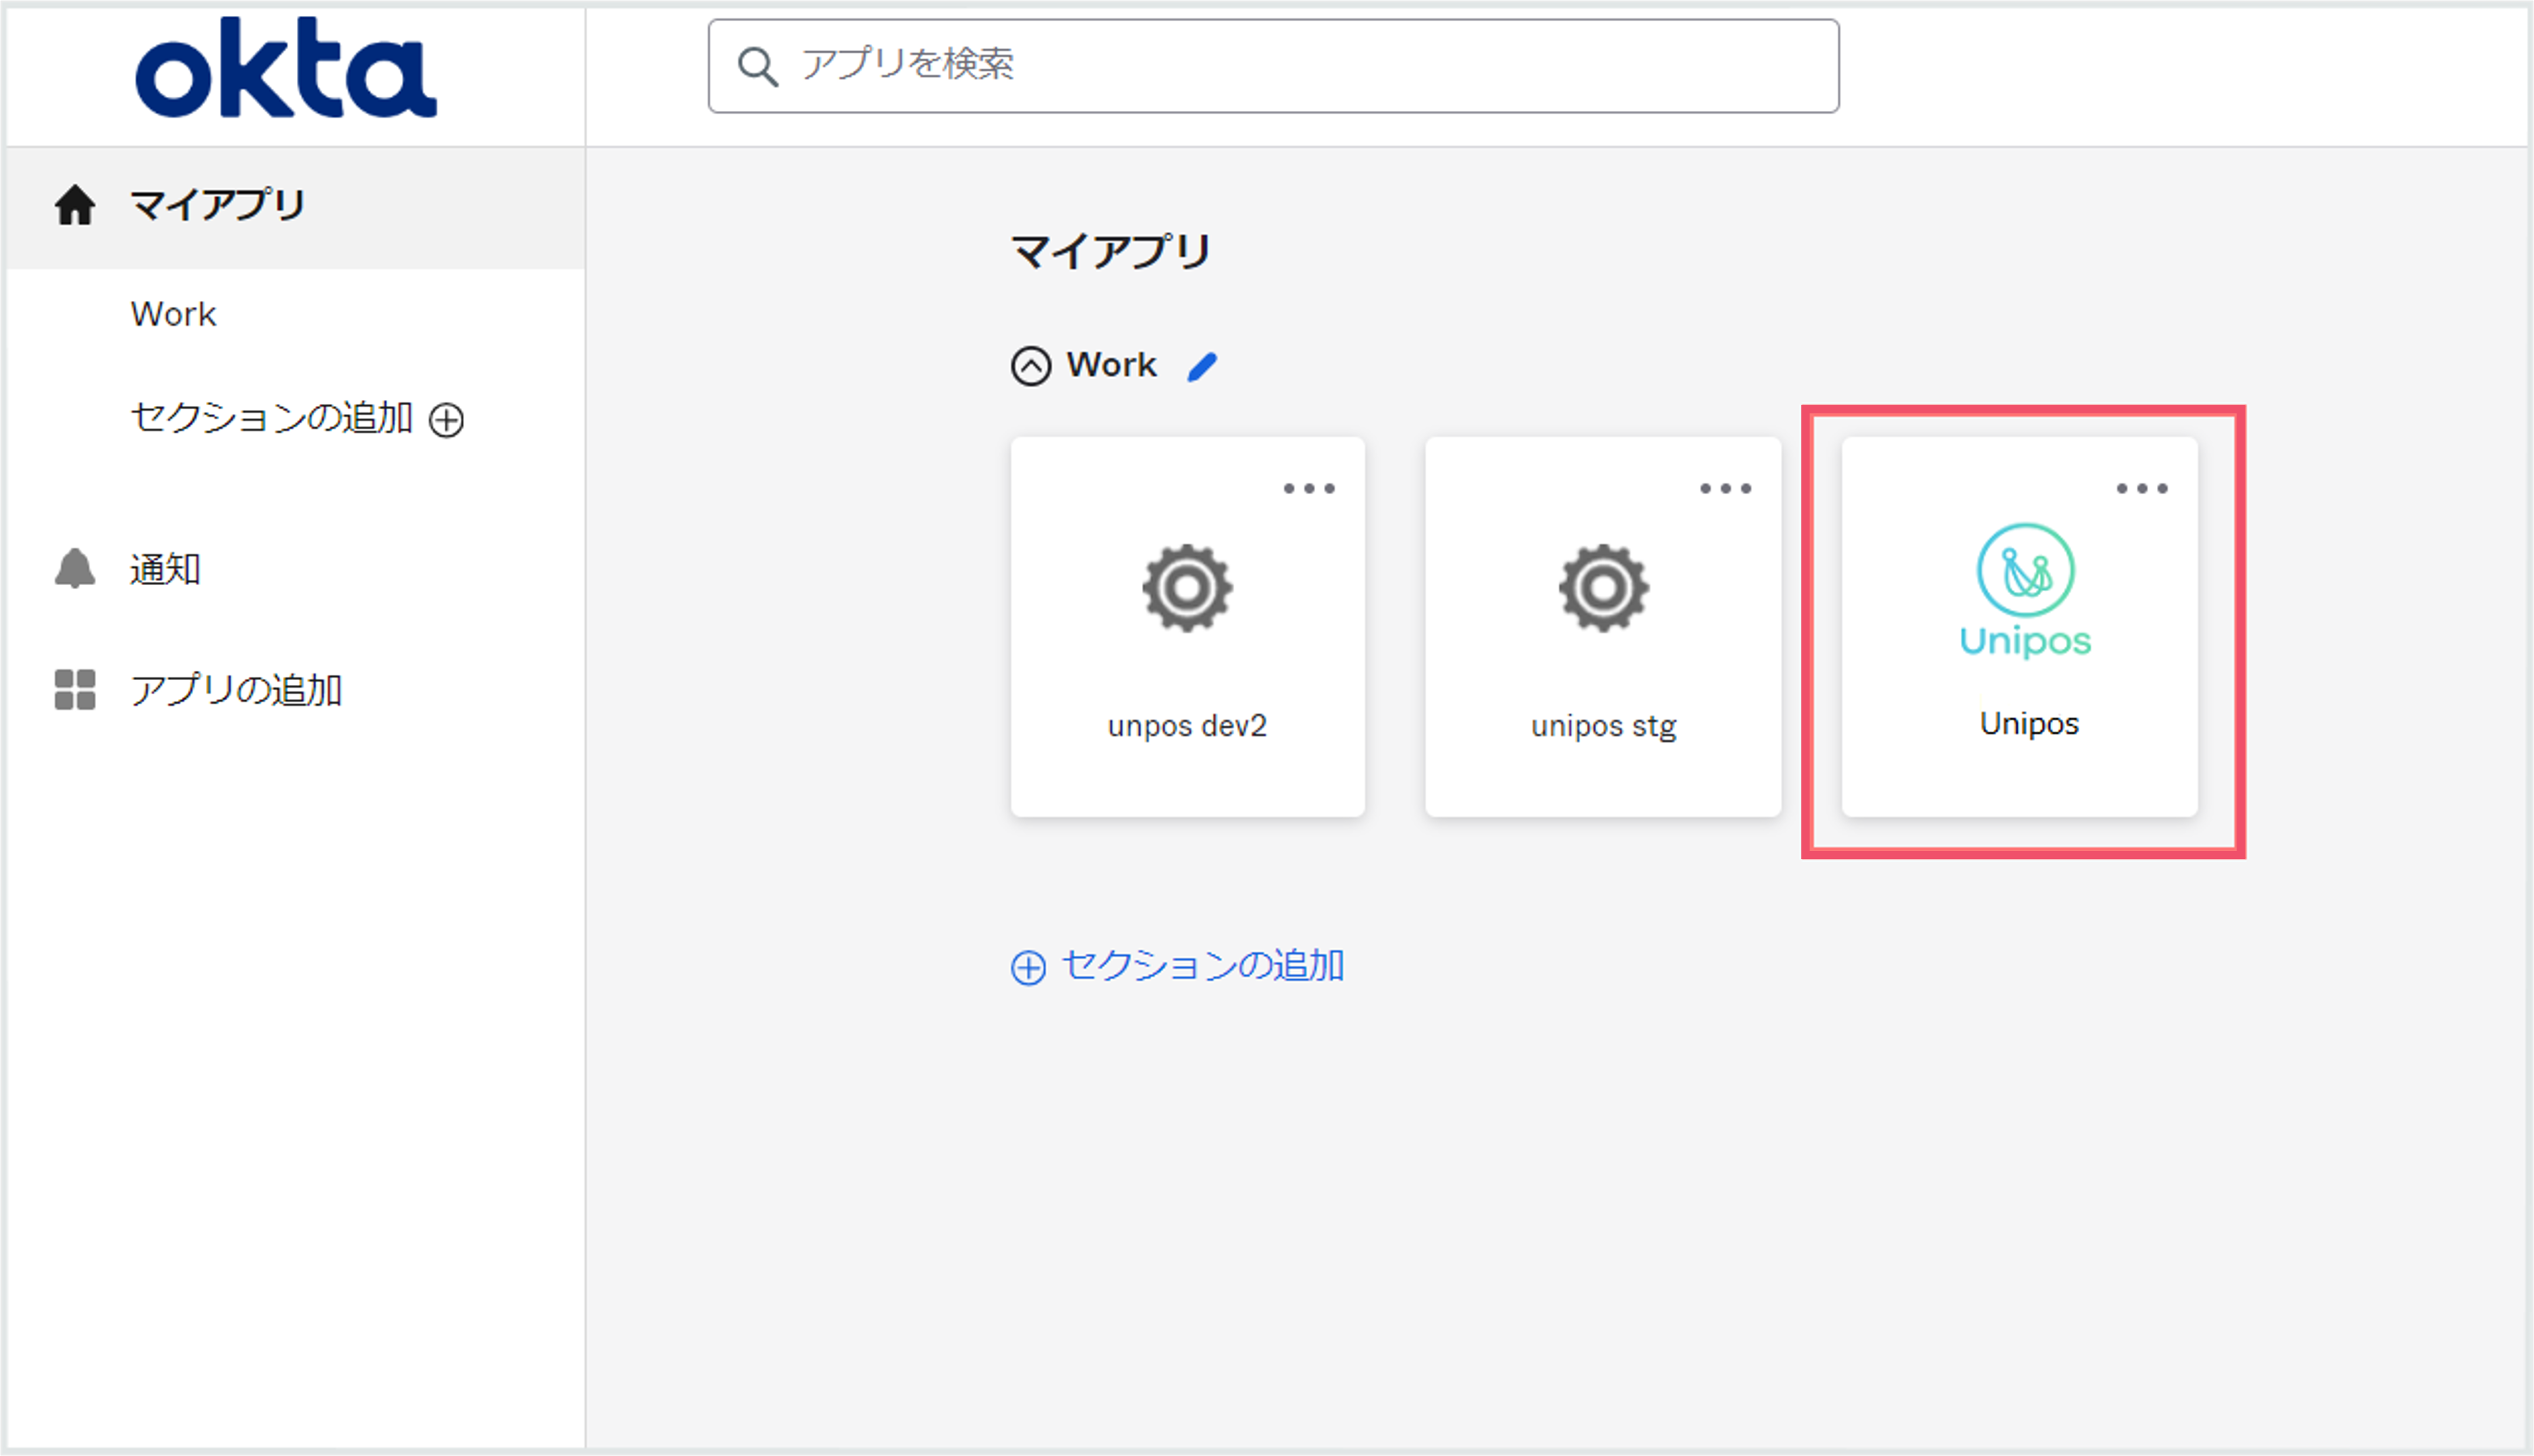Click the アプリを検索 search field
Image resolution: width=2534 pixels, height=1456 pixels.
pos(1273,66)
